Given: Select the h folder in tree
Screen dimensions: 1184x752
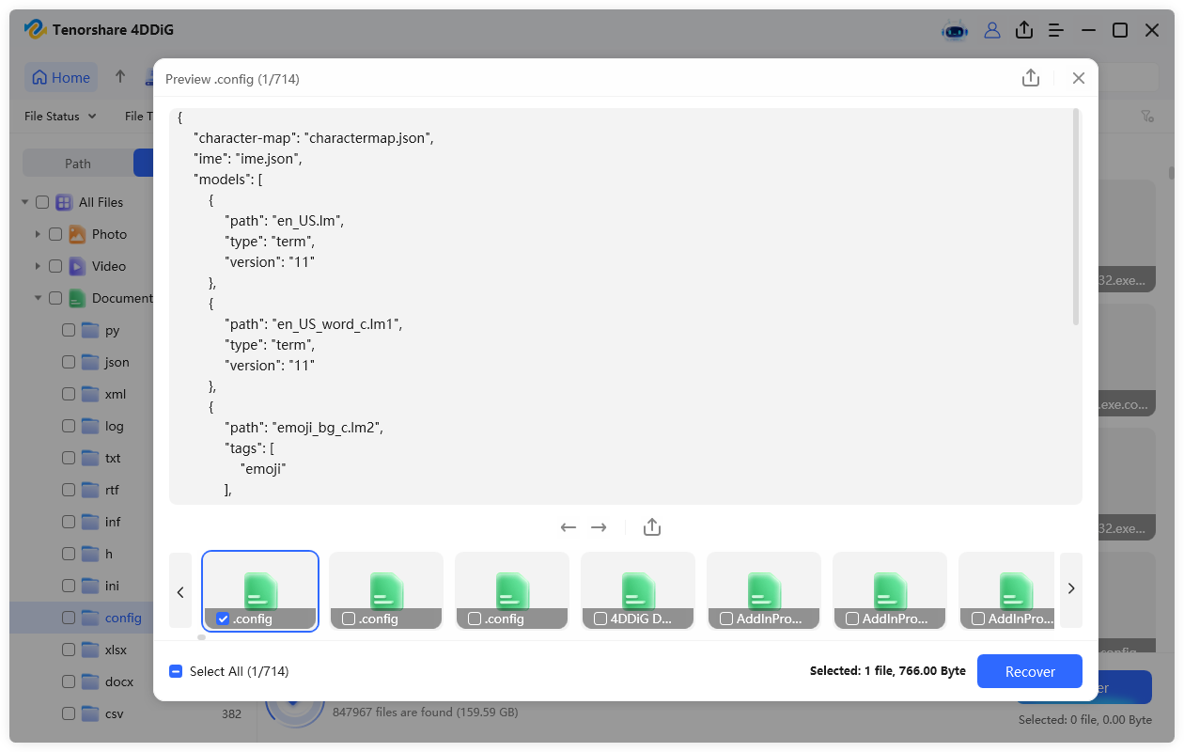Looking at the screenshot, I should click(x=109, y=554).
